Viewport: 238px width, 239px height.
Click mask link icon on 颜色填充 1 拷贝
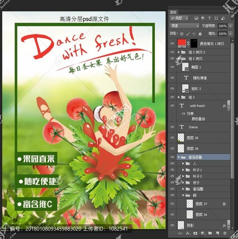click(188, 43)
